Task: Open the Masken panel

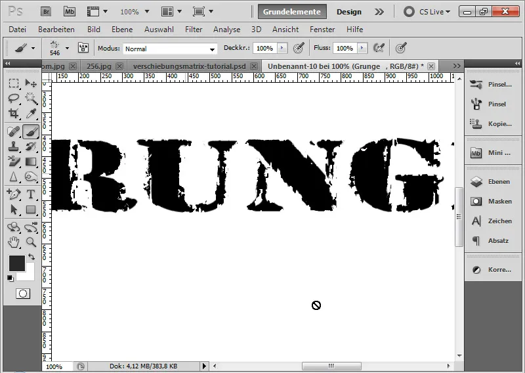Action: [493, 202]
